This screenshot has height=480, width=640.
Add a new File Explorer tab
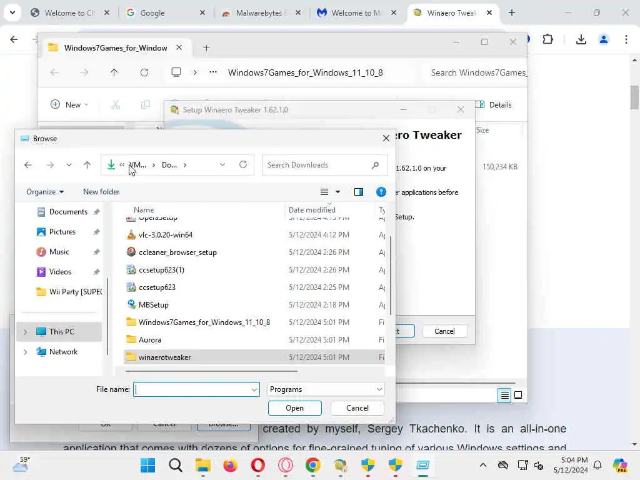(x=206, y=48)
